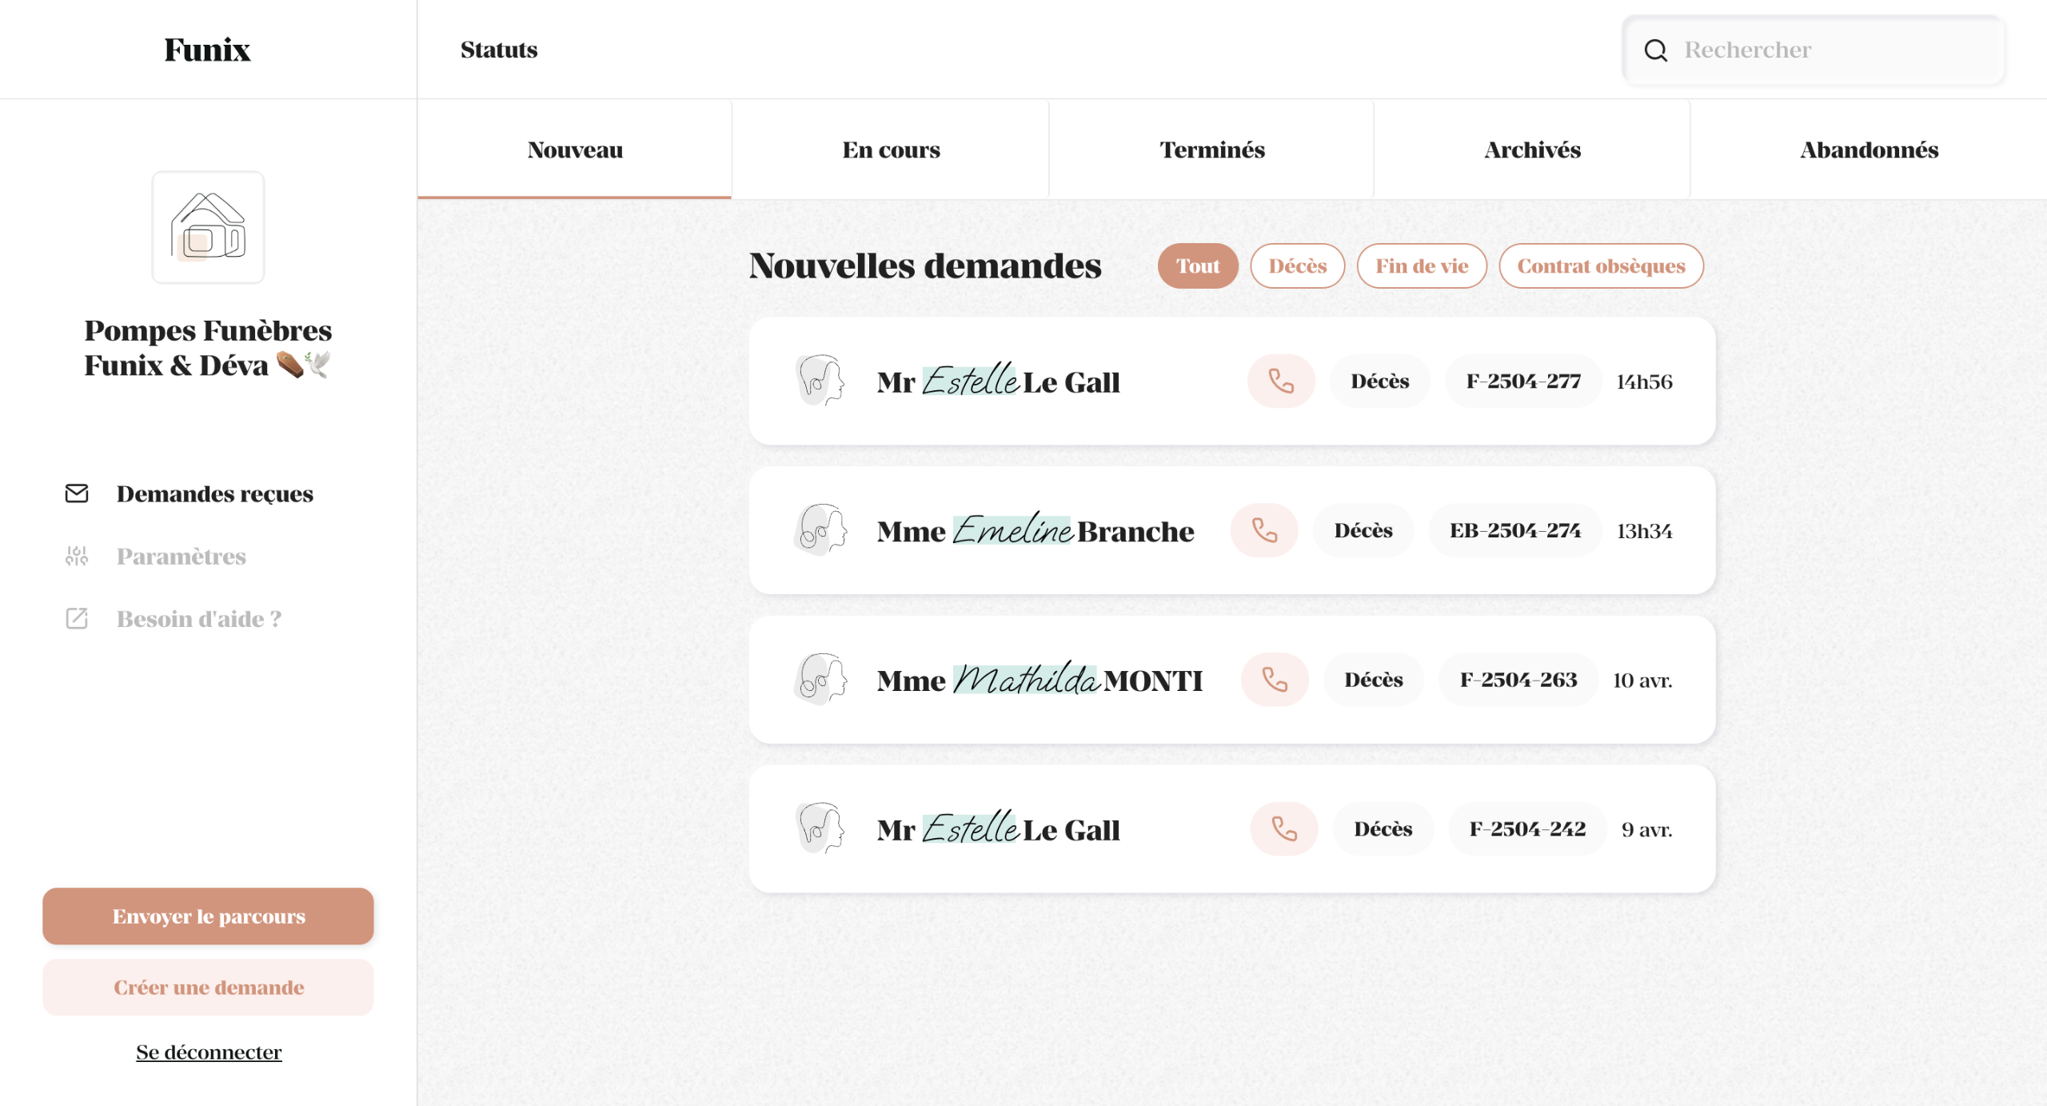Screen dimensions: 2047x1106
Task: Focus the Rechercher search field
Action: click(1831, 50)
